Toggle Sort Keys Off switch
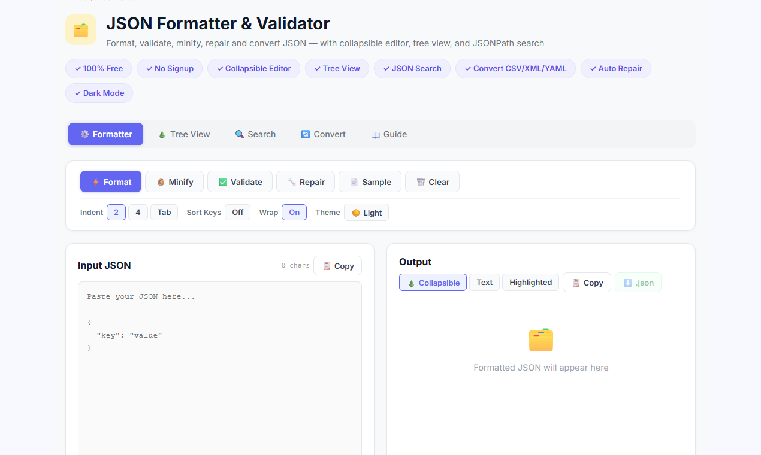Viewport: 761px width, 455px height. [238, 212]
